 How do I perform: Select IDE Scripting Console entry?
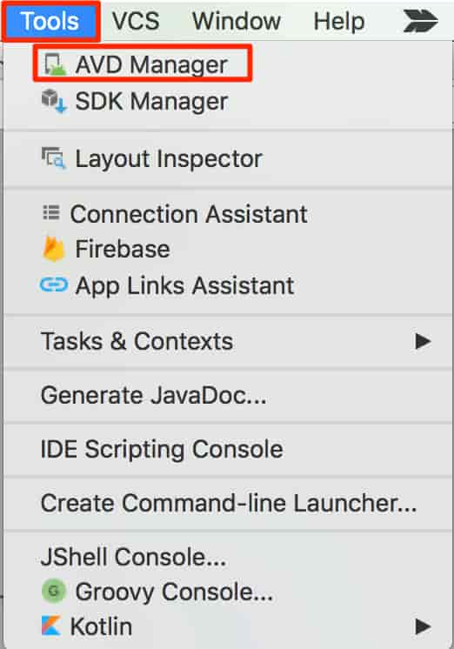[x=228, y=449]
